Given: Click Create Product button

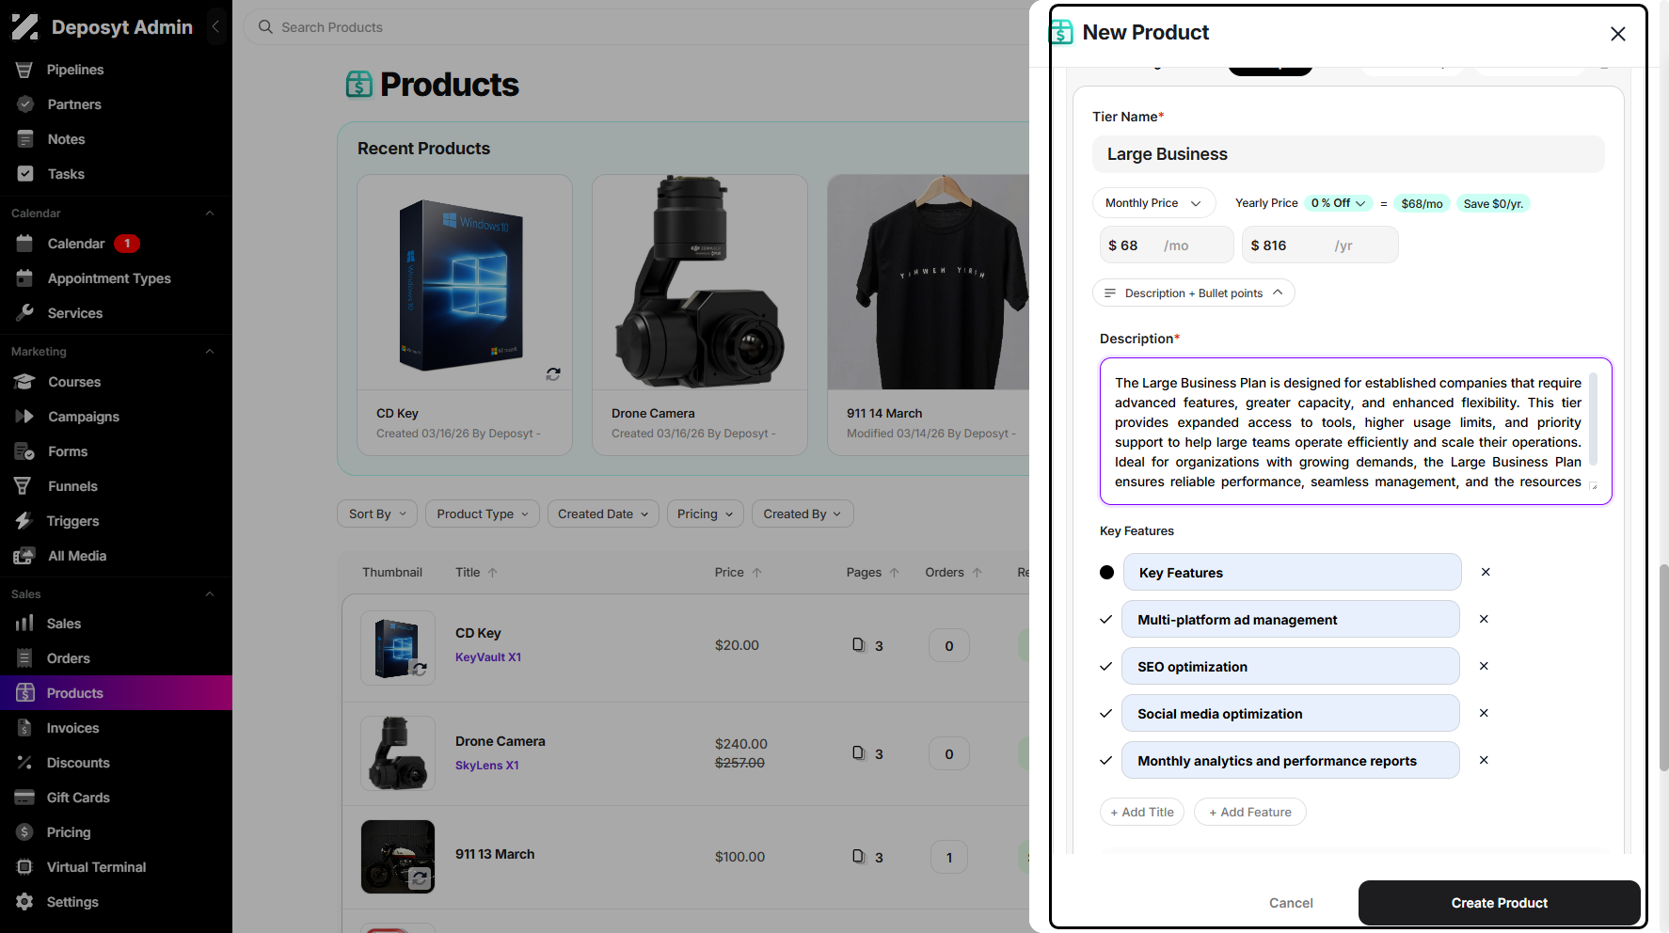Looking at the screenshot, I should [x=1499, y=903].
